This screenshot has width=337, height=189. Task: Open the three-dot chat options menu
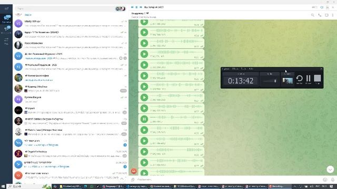click(333, 15)
